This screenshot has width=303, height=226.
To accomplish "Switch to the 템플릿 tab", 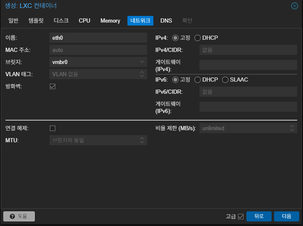I will 36,21.
